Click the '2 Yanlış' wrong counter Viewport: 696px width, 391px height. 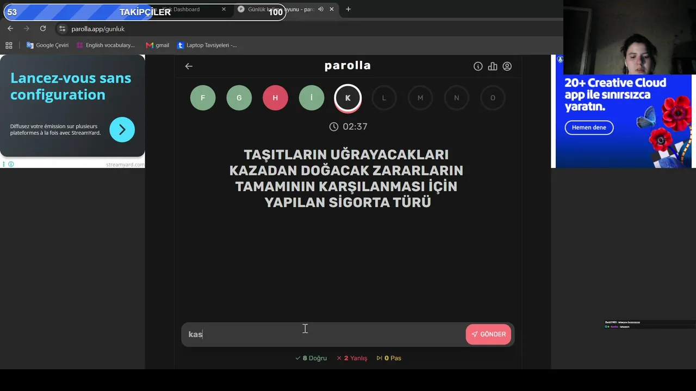click(352, 358)
